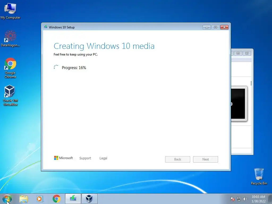
Task: Close the Windows 10 Setup window
Action: (x=224, y=27)
